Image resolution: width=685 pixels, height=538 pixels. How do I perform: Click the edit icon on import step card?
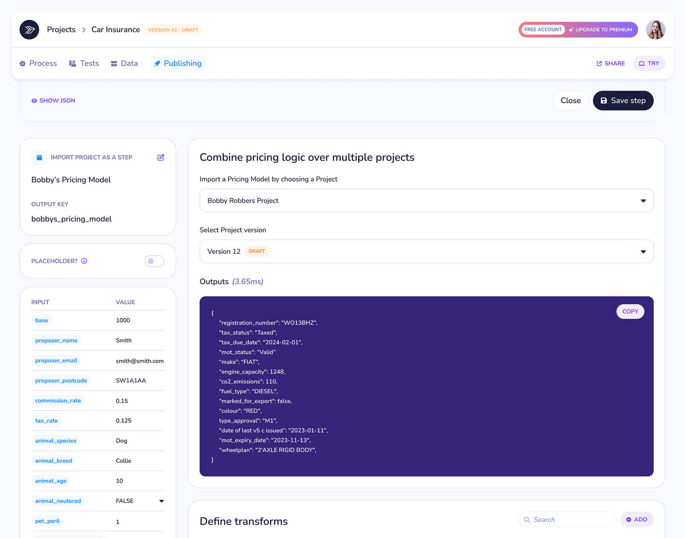[x=161, y=157]
